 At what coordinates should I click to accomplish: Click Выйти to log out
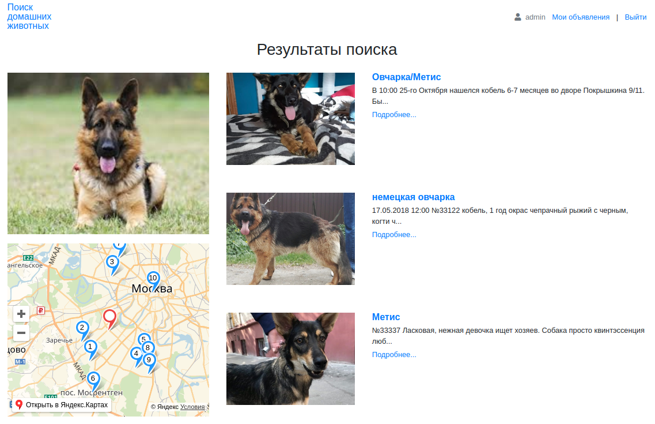[635, 17]
